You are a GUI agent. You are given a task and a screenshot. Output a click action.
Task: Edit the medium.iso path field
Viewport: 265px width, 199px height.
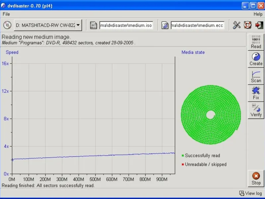coord(126,26)
